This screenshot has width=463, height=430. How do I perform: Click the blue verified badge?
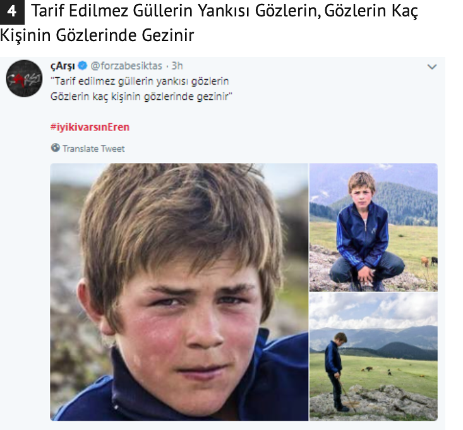tap(82, 66)
